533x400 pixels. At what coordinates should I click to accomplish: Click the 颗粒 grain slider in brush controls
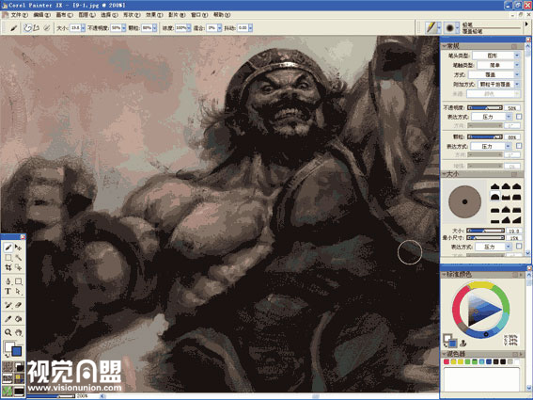(x=485, y=136)
